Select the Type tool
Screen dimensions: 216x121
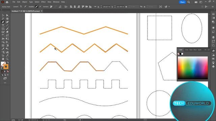click(x=3, y=26)
